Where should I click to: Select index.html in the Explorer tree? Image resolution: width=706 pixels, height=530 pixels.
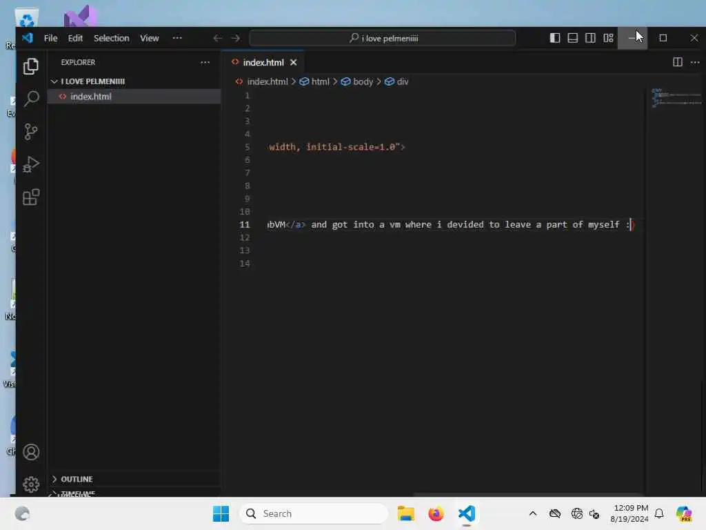click(x=134, y=97)
